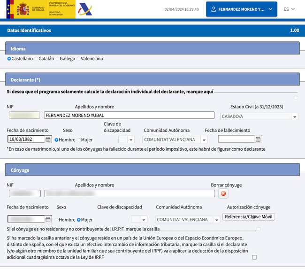This screenshot has height=269, width=305.
Task: Click the declarante name input field
Action: 122,115
